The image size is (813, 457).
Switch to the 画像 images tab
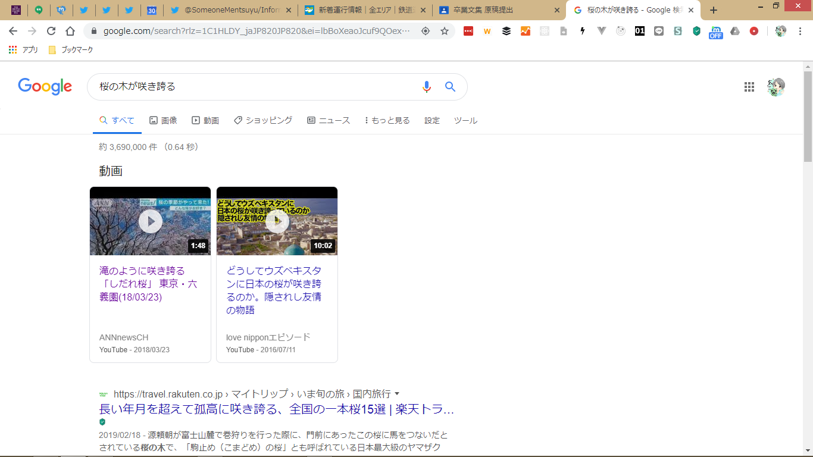pos(163,120)
